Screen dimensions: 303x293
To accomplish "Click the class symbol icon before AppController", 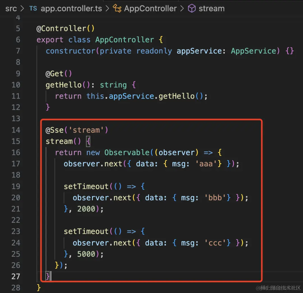I will coord(117,8).
